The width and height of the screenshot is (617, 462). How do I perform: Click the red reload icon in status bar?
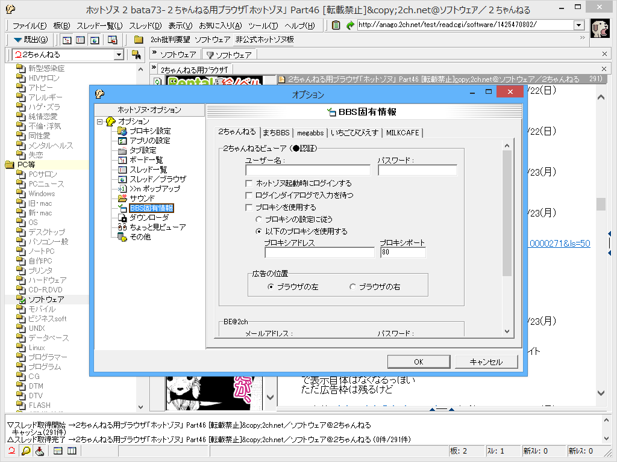pyautogui.click(x=11, y=450)
